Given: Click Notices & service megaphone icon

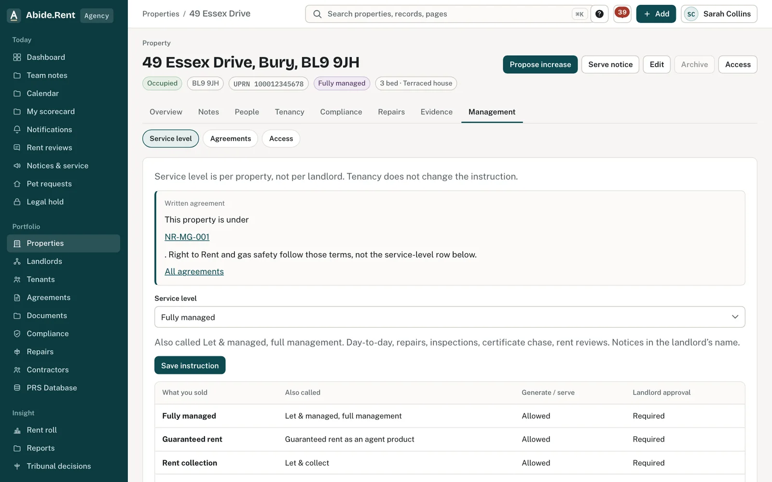Looking at the screenshot, I should [x=17, y=166].
